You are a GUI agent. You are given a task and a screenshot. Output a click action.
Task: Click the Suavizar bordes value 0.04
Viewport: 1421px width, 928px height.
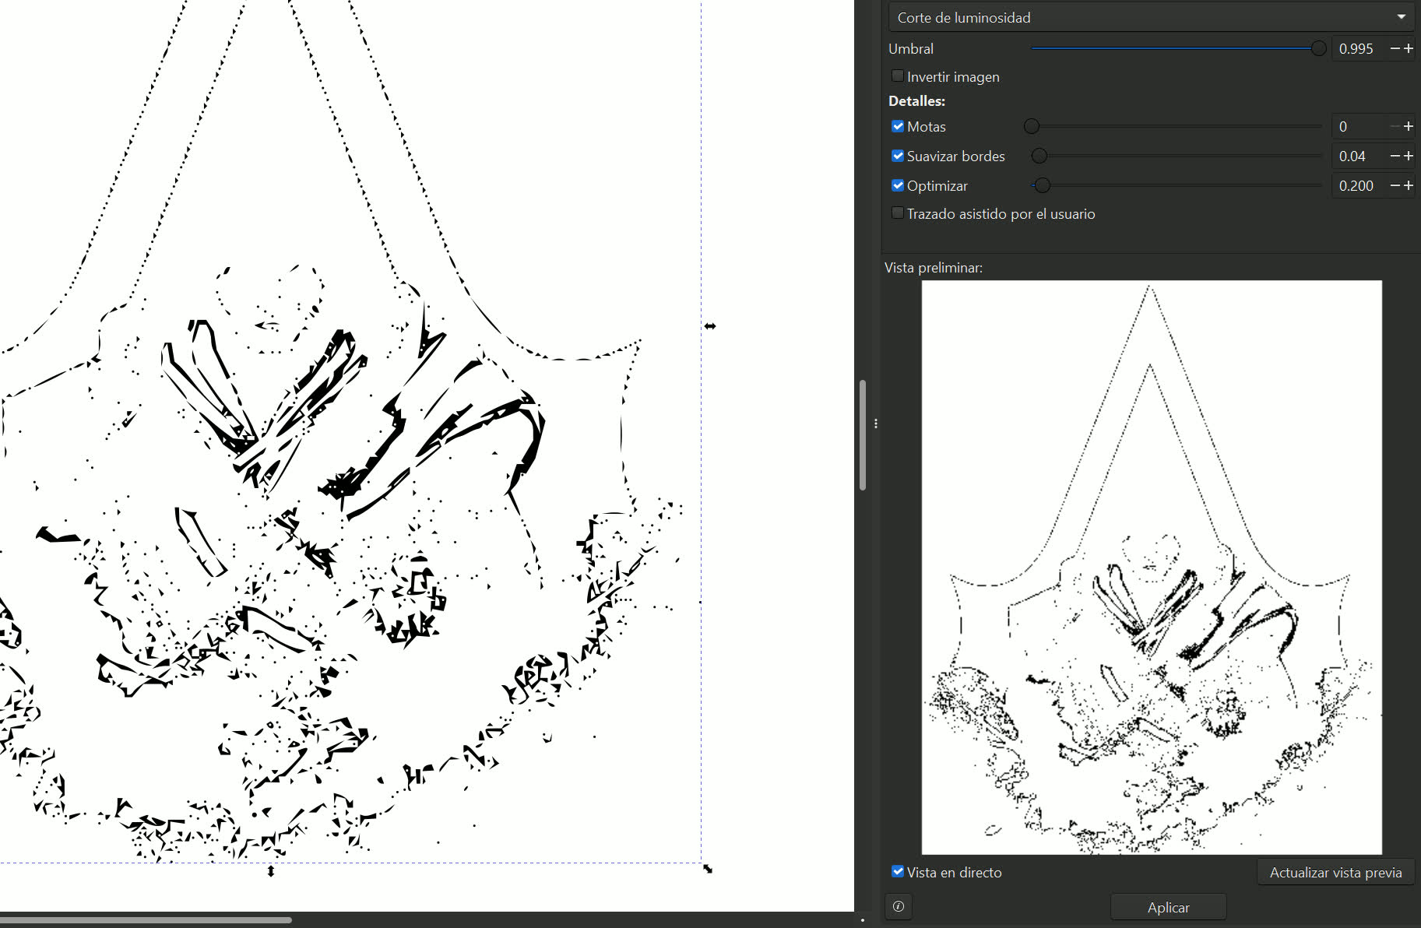pos(1359,156)
